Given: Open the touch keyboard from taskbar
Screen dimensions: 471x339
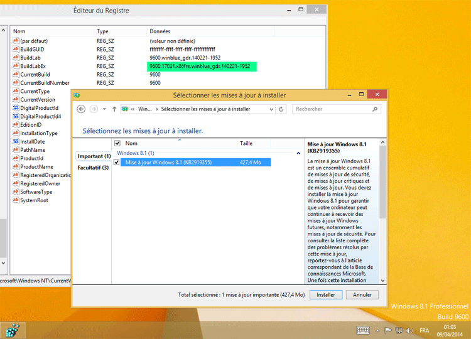Looking at the screenshot, I should coord(363,330).
